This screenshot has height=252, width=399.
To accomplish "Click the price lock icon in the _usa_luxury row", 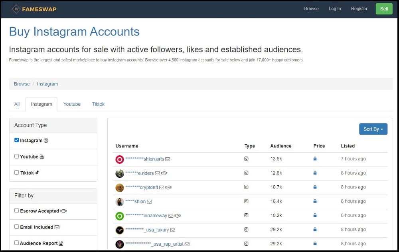I will point(315,229).
